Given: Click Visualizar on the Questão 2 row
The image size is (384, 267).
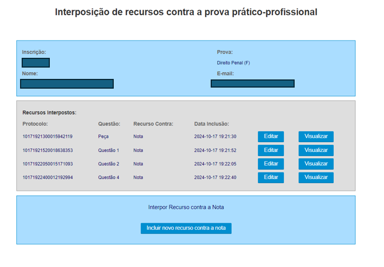Looking at the screenshot, I should coord(316,164).
